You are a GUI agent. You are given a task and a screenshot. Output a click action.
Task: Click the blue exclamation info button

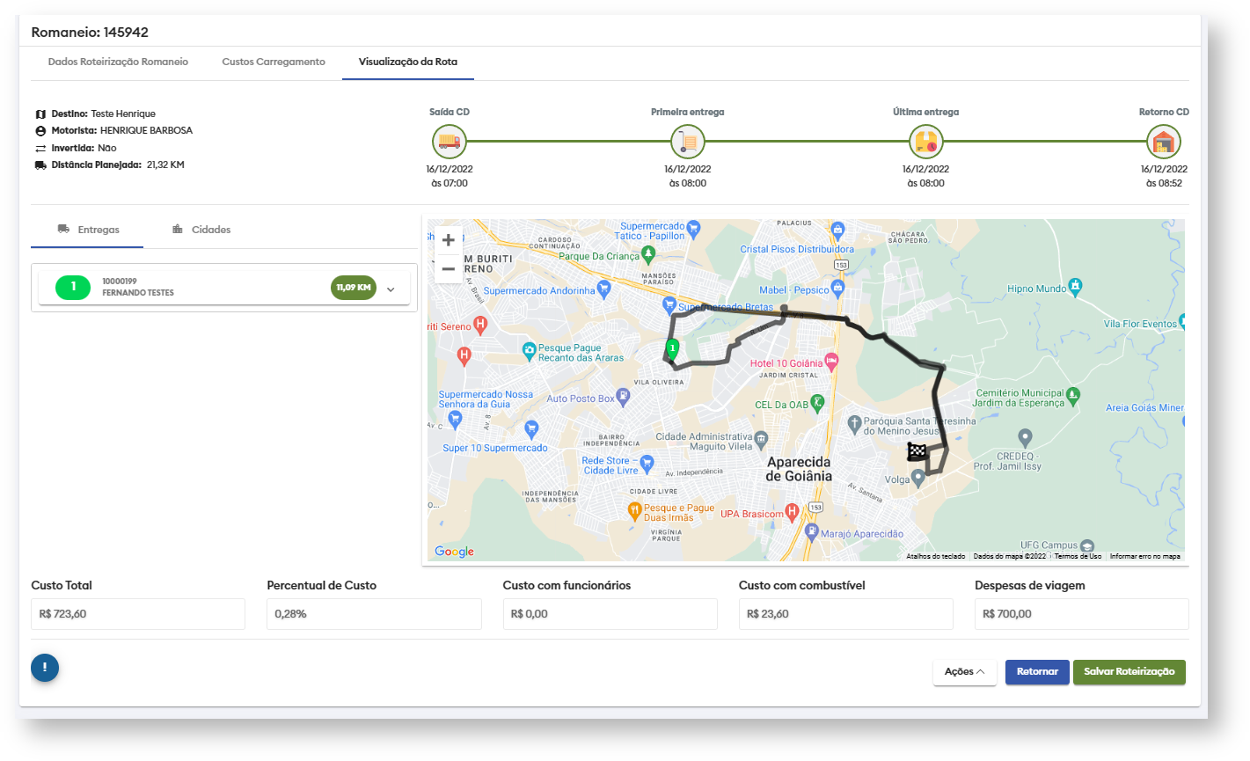coord(45,668)
